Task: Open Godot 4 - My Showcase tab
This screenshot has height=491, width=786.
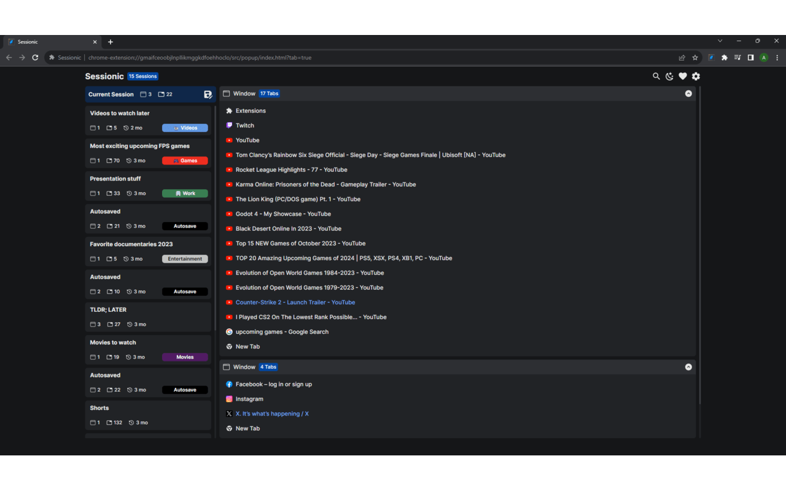Action: 283,214
